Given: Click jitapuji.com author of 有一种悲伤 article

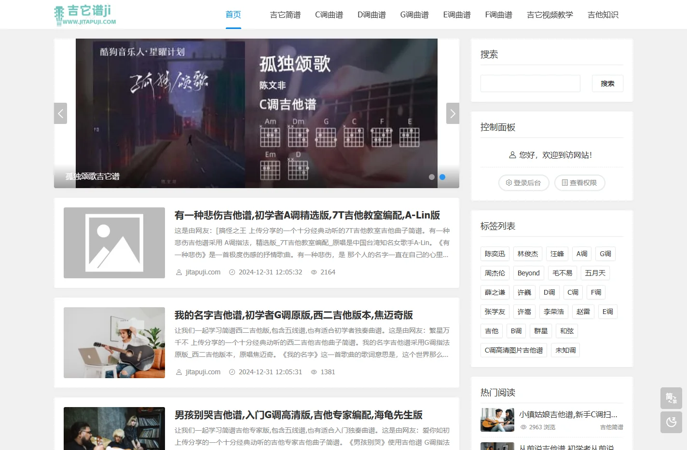Looking at the screenshot, I should 203,272.
